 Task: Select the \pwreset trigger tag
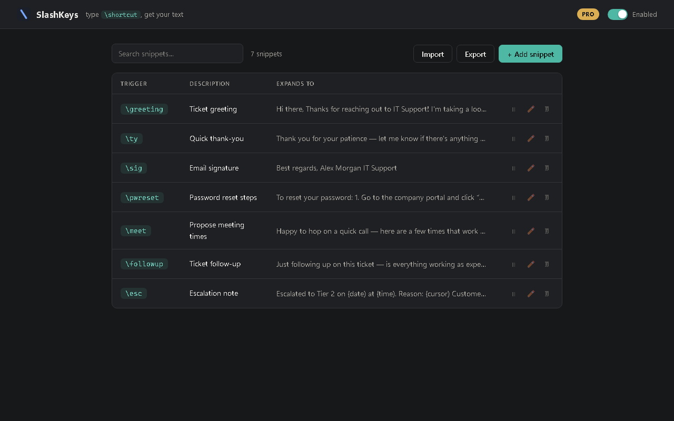[x=142, y=197]
